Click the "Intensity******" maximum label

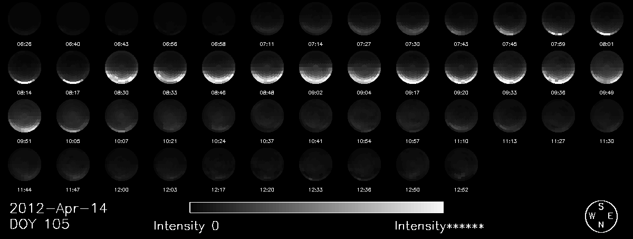coord(439,226)
